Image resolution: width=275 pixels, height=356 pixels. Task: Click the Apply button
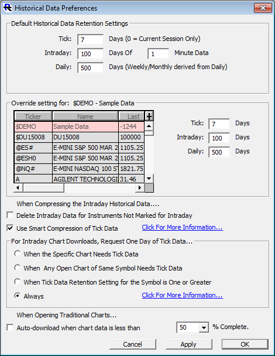coord(189,344)
